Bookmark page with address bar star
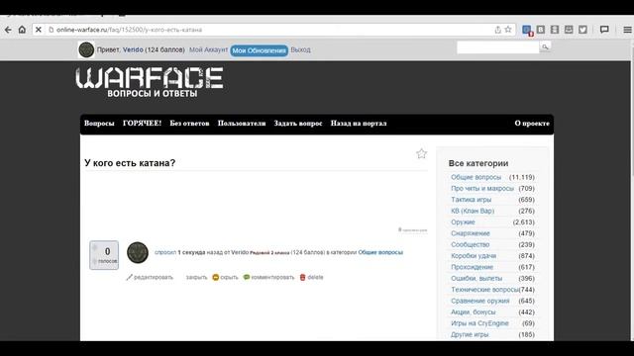The width and height of the screenshot is (634, 356). [x=508, y=30]
